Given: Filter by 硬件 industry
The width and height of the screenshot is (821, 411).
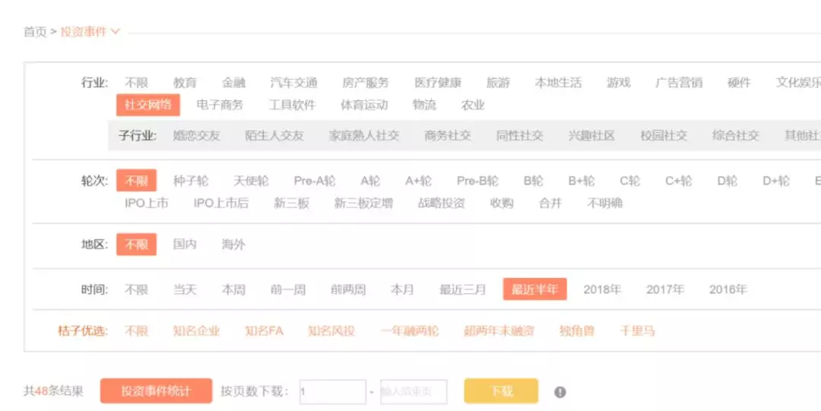Looking at the screenshot, I should pyautogui.click(x=739, y=83).
